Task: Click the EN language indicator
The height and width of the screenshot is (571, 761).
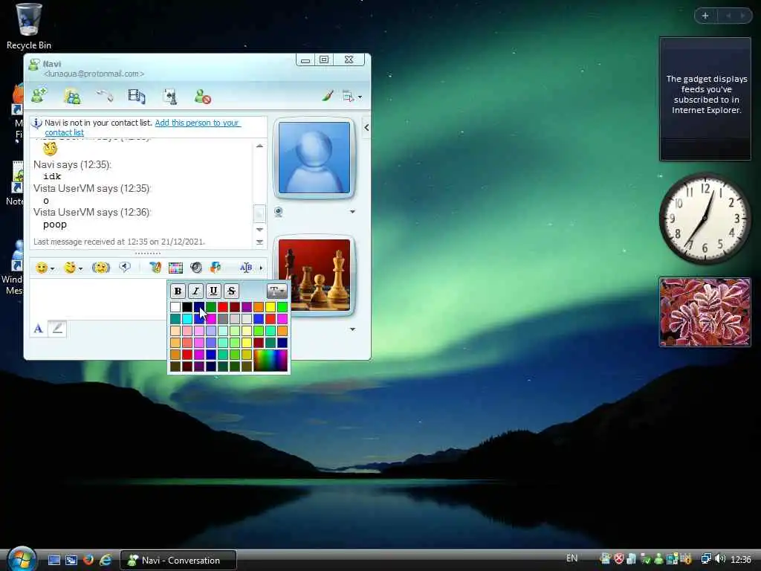Action: 571,558
